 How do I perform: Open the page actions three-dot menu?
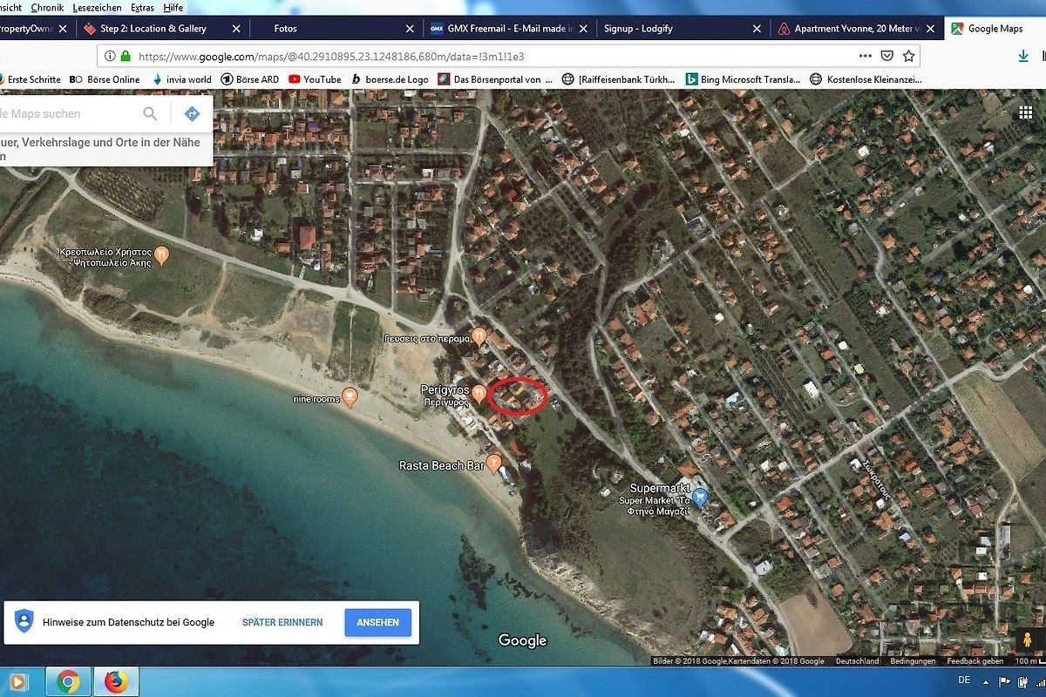865,56
